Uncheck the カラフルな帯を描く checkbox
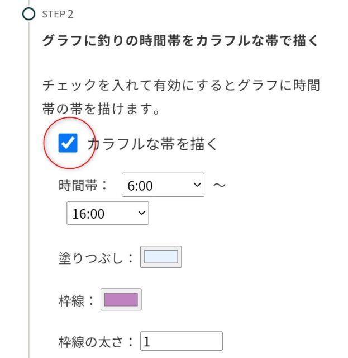 pos(68,143)
